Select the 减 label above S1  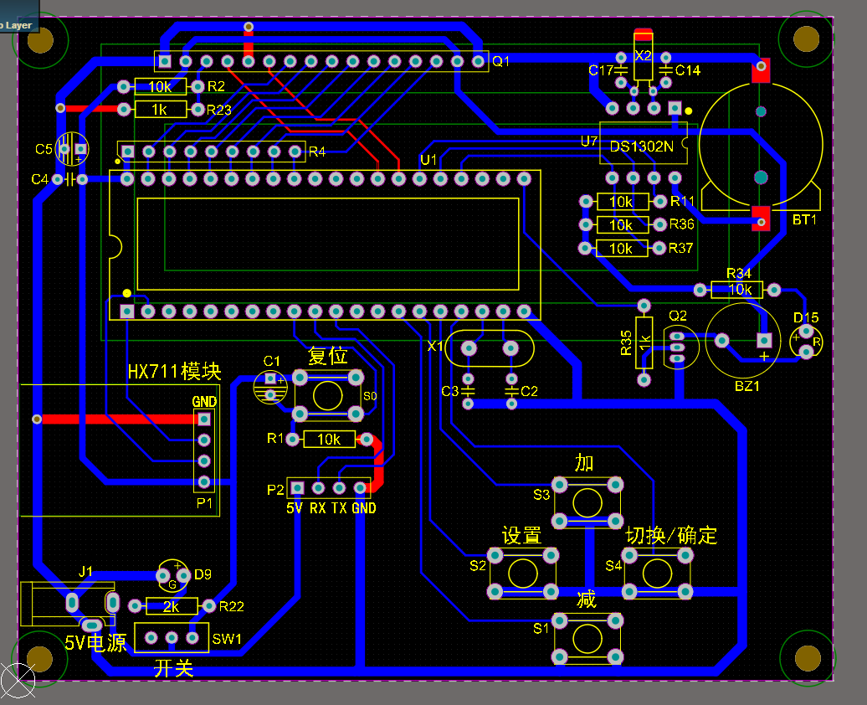pyautogui.click(x=586, y=599)
